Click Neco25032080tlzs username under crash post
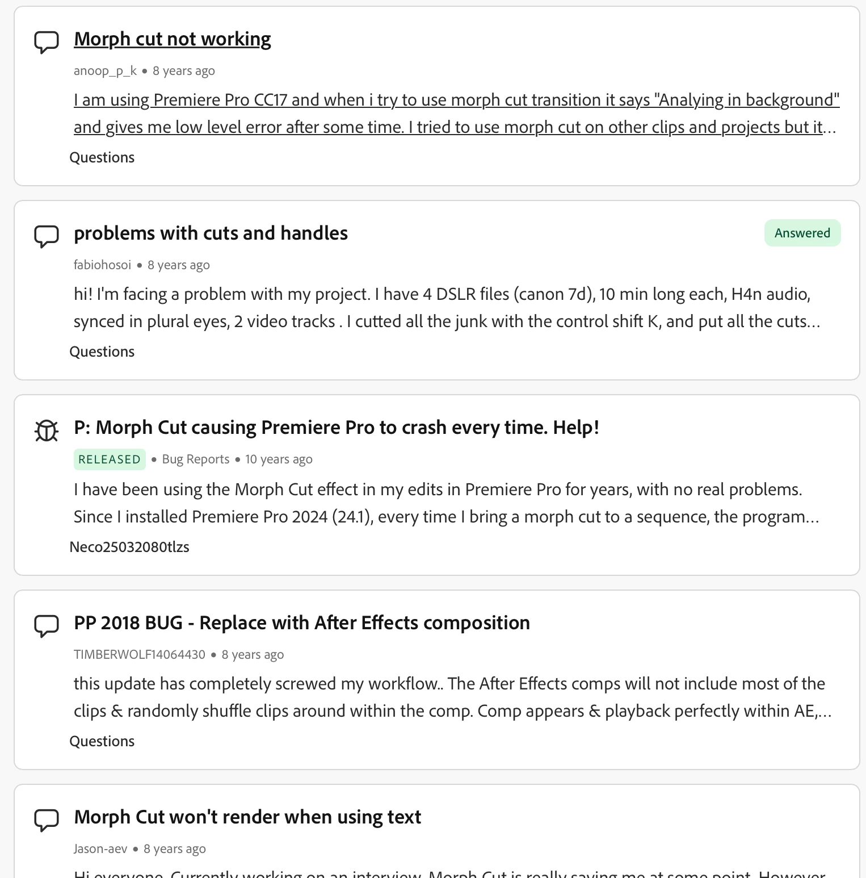 click(129, 547)
